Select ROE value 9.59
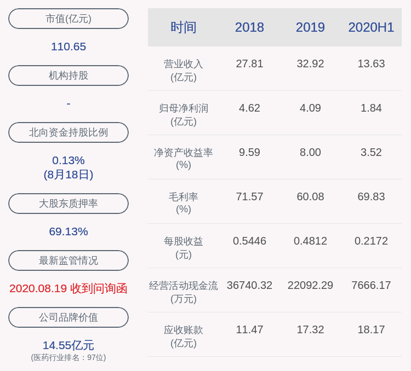The image size is (411, 371). 249,152
